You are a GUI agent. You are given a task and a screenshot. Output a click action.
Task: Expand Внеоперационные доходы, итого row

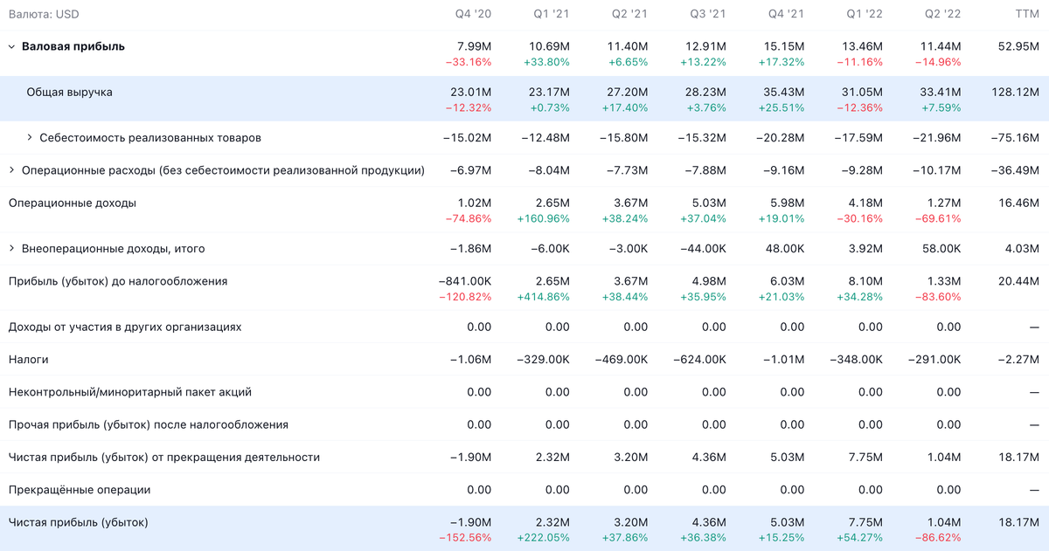(x=12, y=249)
